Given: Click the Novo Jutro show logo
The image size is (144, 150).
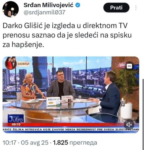Looking at the screenshot, I should pos(16,119).
